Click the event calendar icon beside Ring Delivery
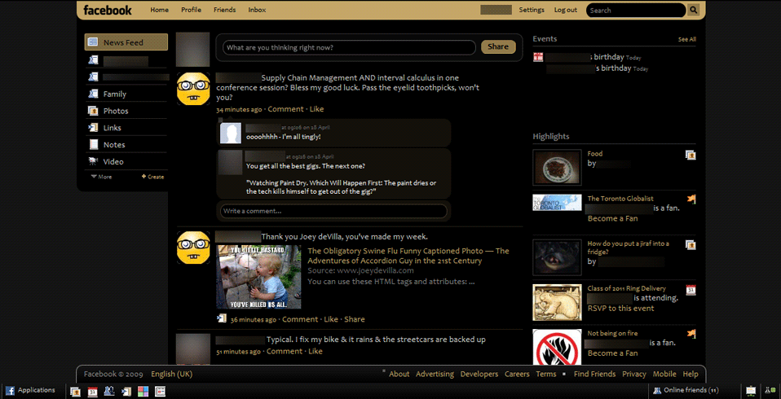The width and height of the screenshot is (781, 399). [x=691, y=290]
